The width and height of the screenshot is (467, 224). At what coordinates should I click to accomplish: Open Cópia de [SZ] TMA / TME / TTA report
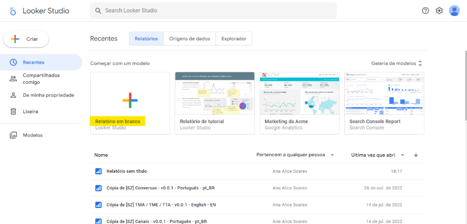pyautogui.click(x=257, y=205)
